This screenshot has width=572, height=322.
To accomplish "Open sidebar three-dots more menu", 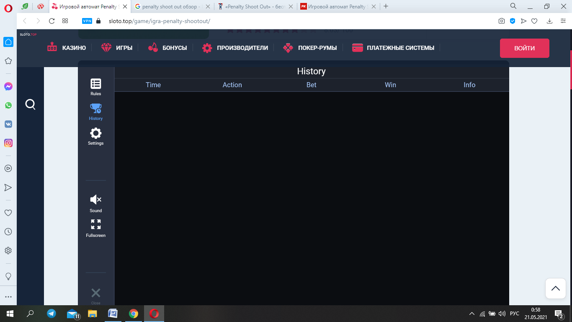I will pyautogui.click(x=8, y=297).
